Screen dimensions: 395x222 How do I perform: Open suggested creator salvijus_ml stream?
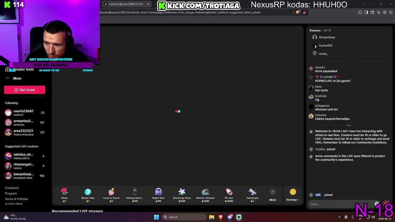(25, 156)
